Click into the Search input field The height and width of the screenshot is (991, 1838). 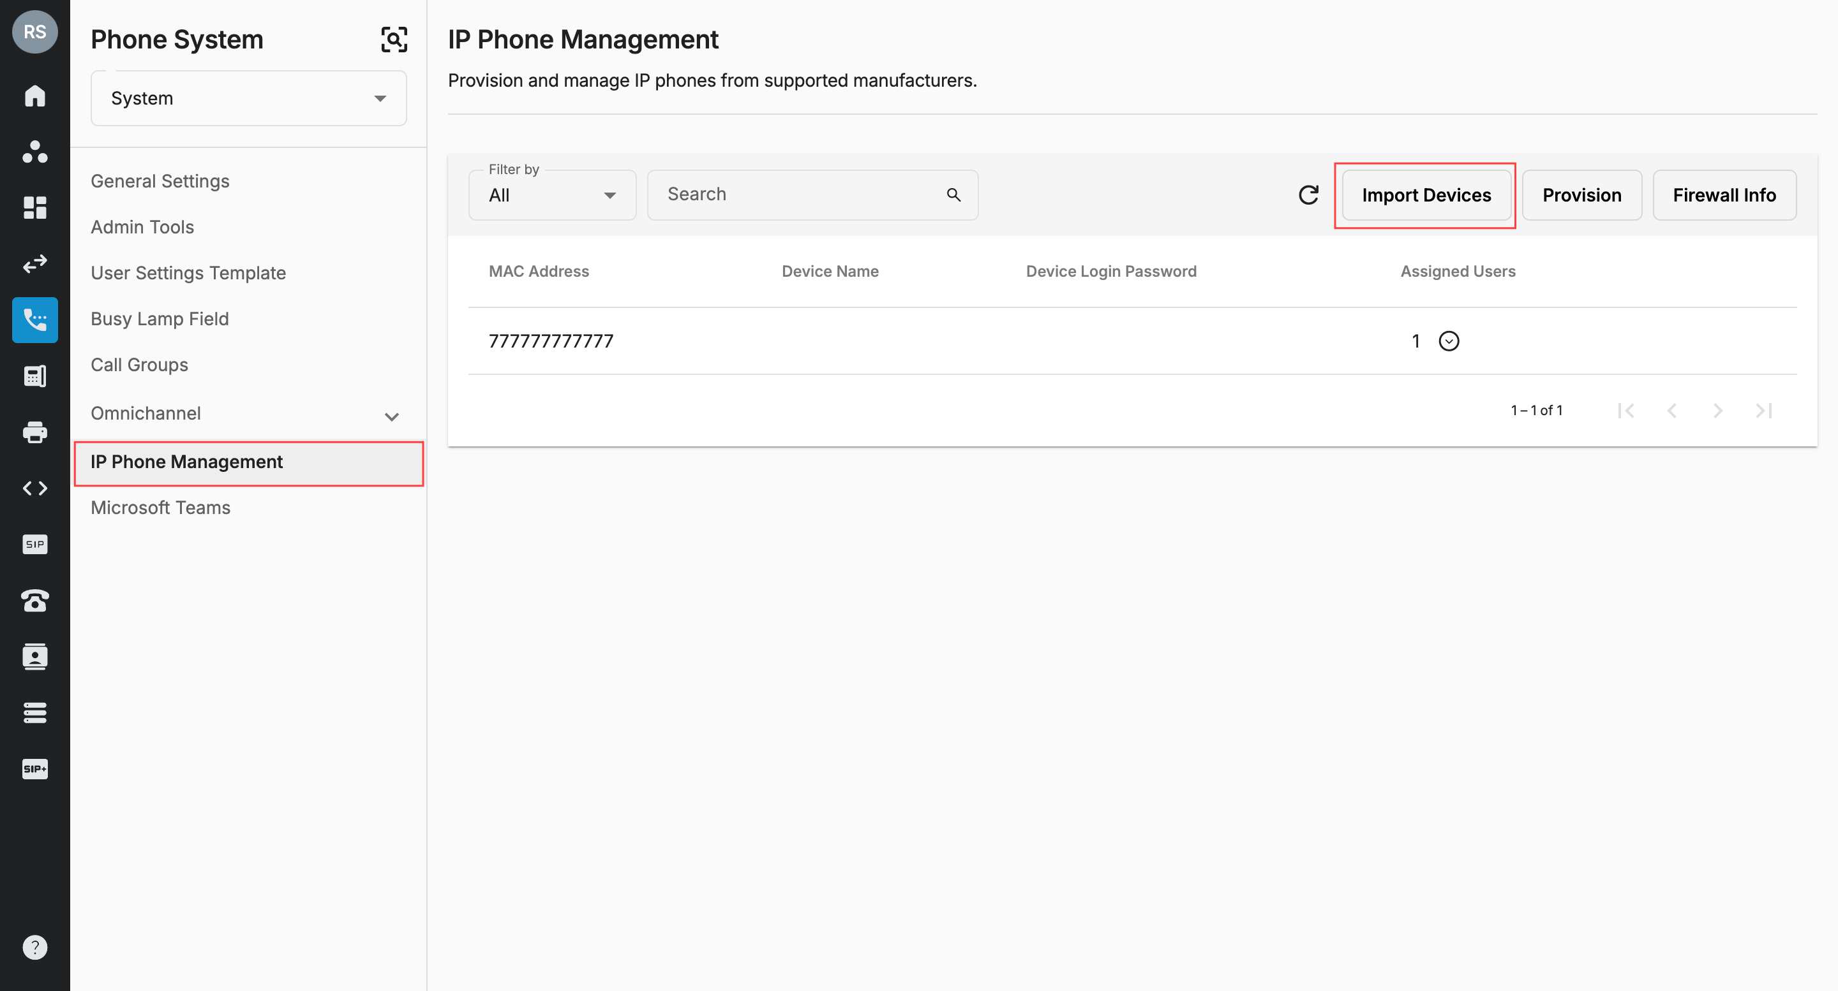click(x=812, y=195)
